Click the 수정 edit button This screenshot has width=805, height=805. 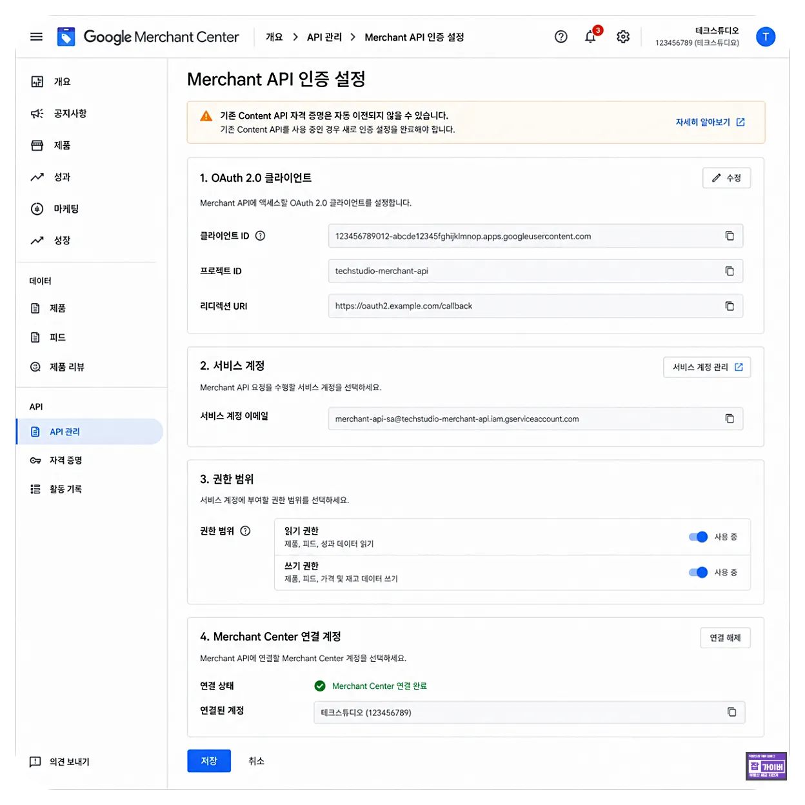click(726, 178)
